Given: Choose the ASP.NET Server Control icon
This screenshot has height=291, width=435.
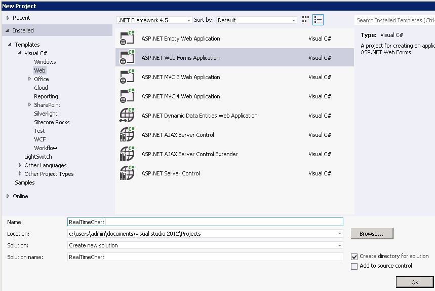Looking at the screenshot, I should coord(127,173).
